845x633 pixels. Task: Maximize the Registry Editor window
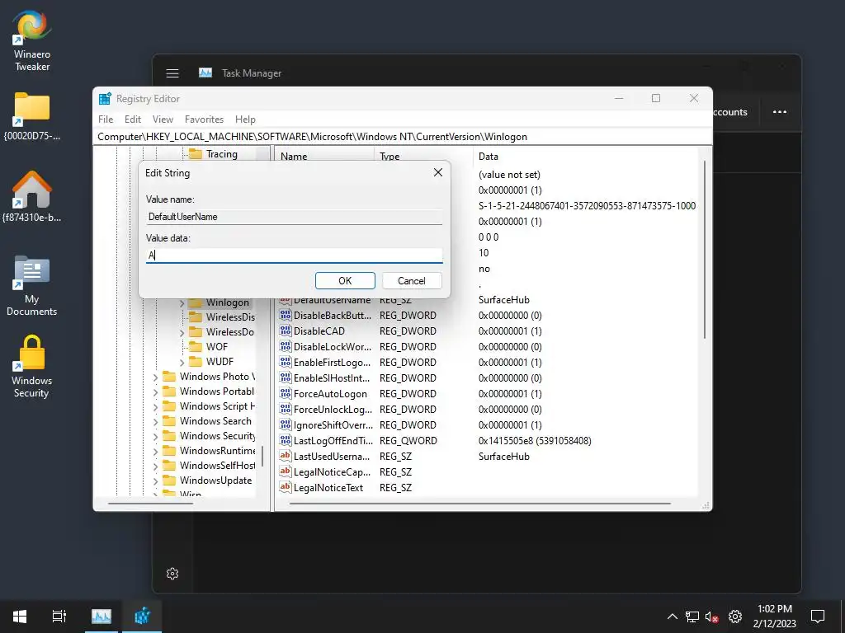656,98
